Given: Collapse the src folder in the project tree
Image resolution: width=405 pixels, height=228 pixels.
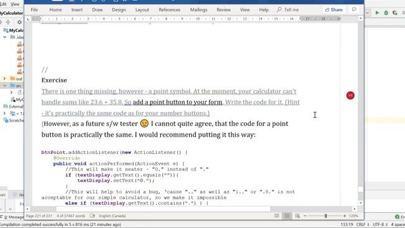Looking at the screenshot, I should click(x=4, y=85).
